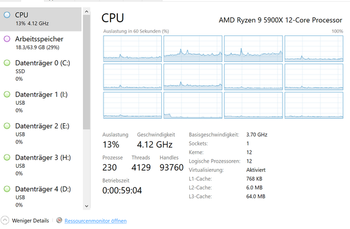
Task: Click the first logical processor graph
Action: point(132,49)
